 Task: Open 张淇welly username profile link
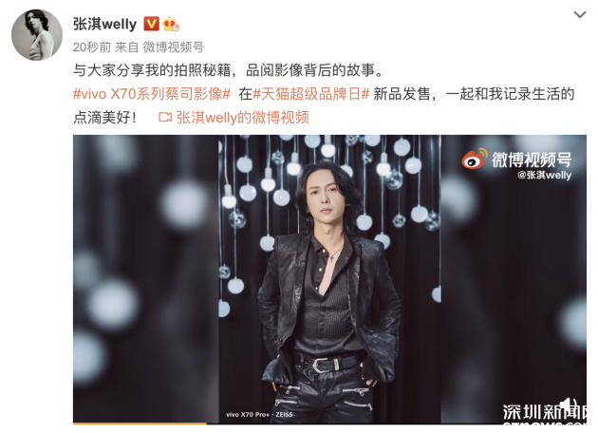pyautogui.click(x=104, y=24)
